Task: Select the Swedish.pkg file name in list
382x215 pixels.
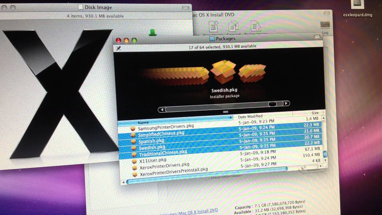Action: click(x=152, y=147)
